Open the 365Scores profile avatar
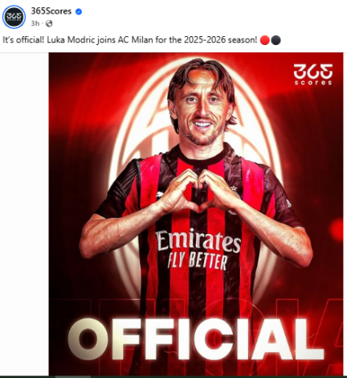 14,17
